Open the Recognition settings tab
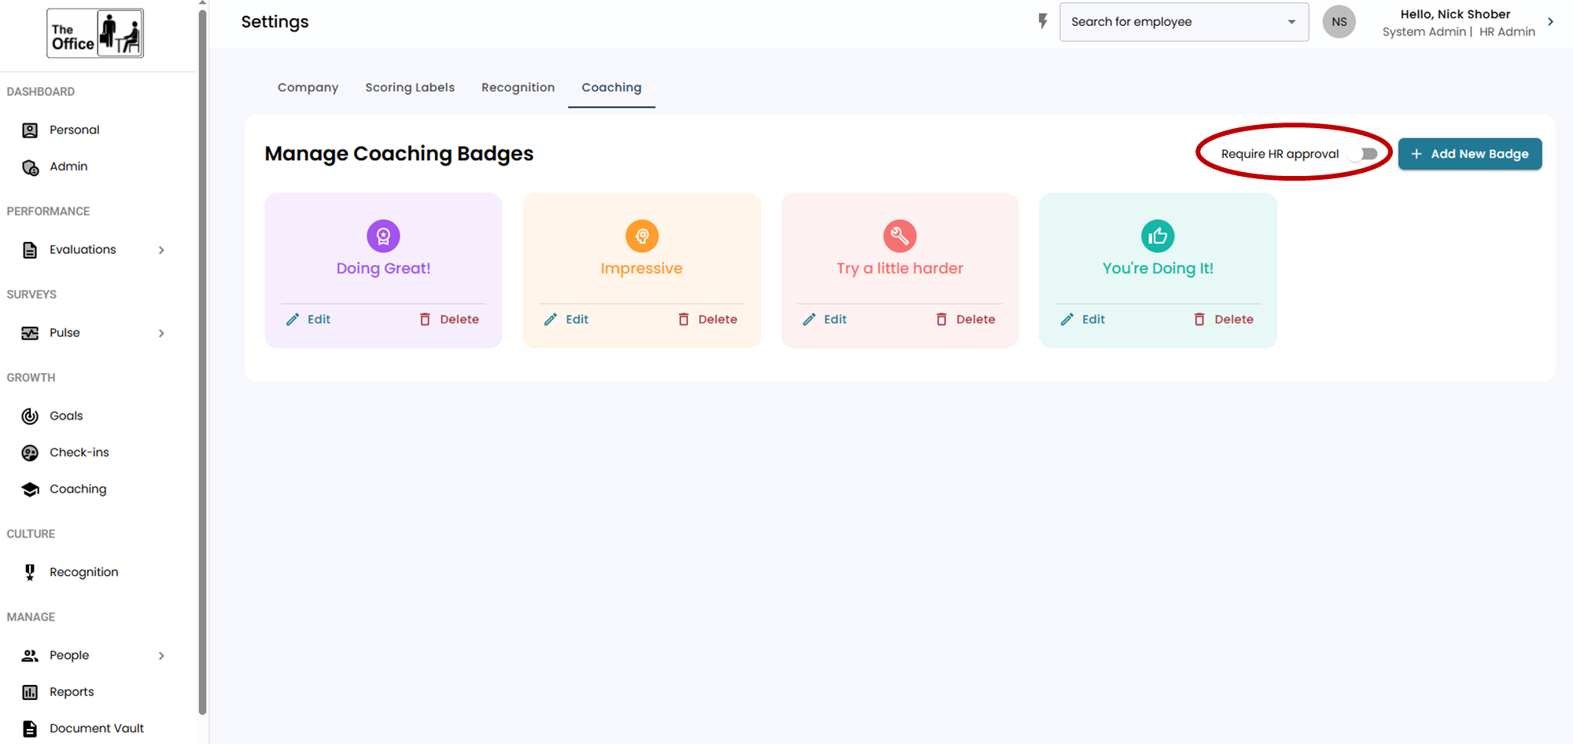Viewport: 1573px width, 744px height. 518,87
